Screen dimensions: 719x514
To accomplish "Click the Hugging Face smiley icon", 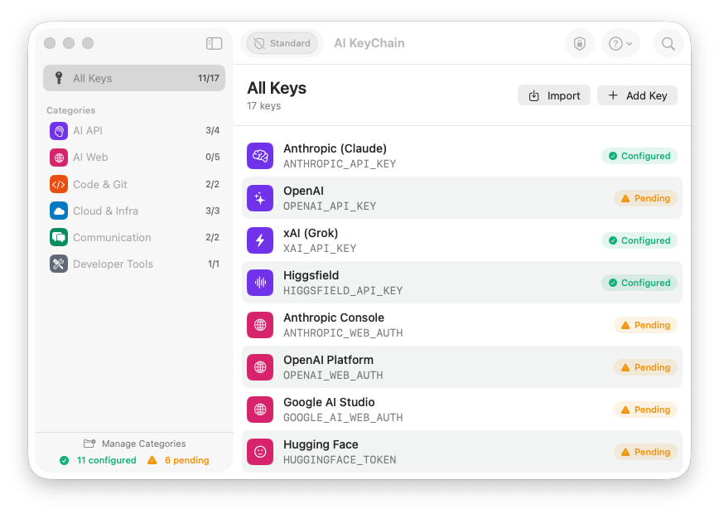I will click(x=260, y=452).
